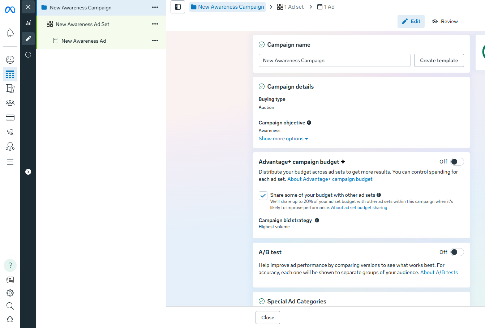Enable the A/B test toggle

457,252
